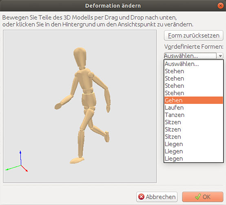Pick the Tanzen pose entry
226x205 pixels.
point(194,115)
